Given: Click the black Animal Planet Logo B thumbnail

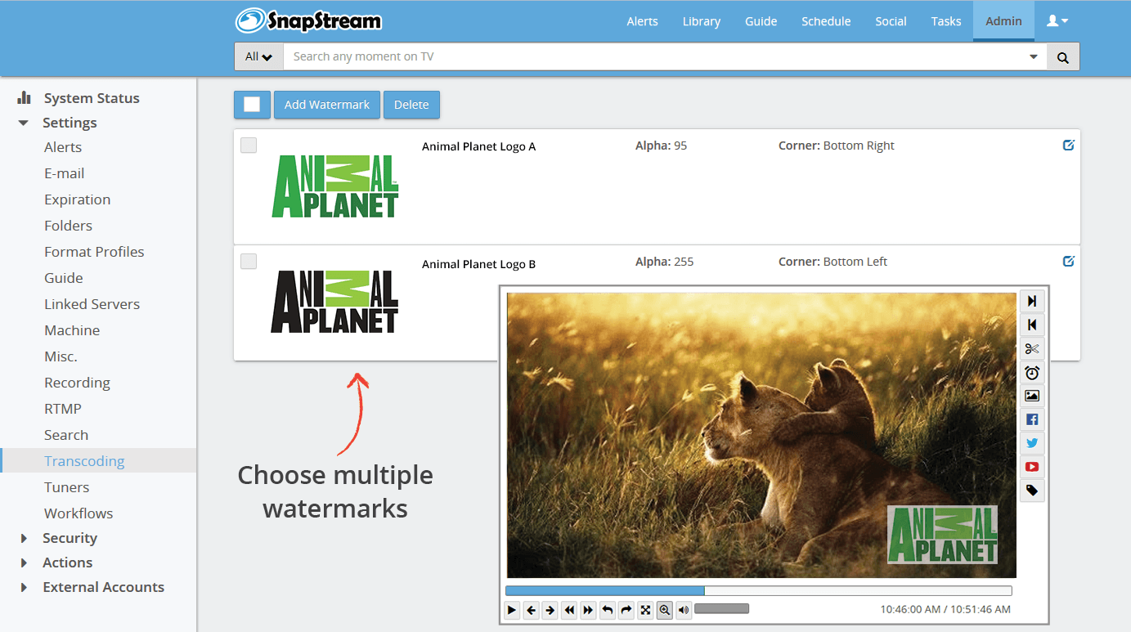Looking at the screenshot, I should [x=334, y=303].
